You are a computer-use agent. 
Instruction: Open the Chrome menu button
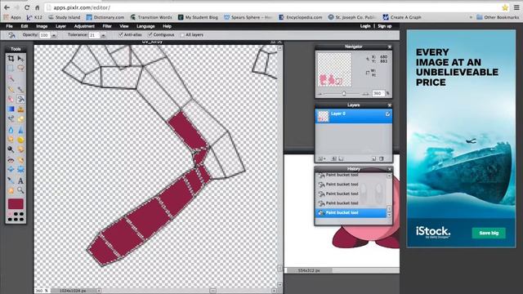click(x=516, y=7)
